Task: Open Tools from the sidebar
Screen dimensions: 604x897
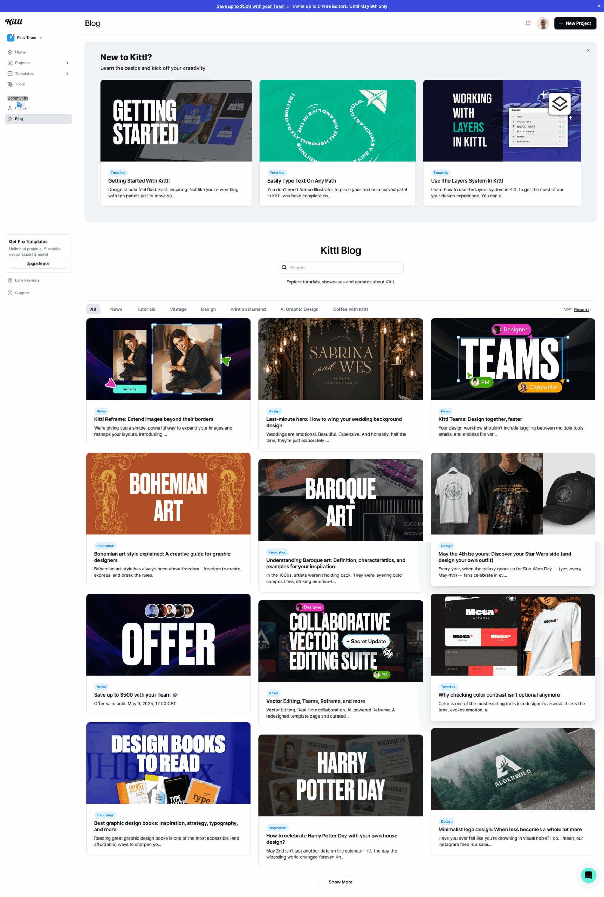Action: coord(20,84)
